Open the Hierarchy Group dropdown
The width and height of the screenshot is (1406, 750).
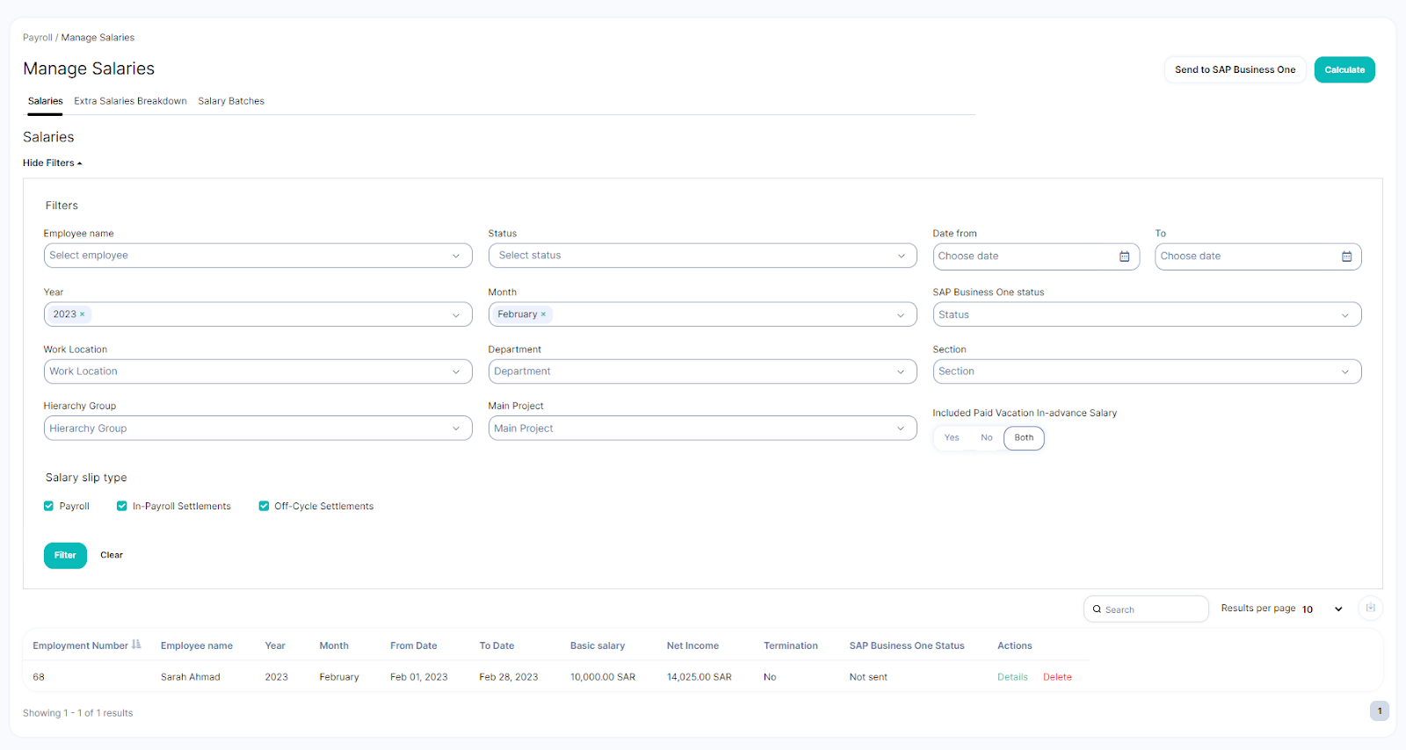[257, 429]
